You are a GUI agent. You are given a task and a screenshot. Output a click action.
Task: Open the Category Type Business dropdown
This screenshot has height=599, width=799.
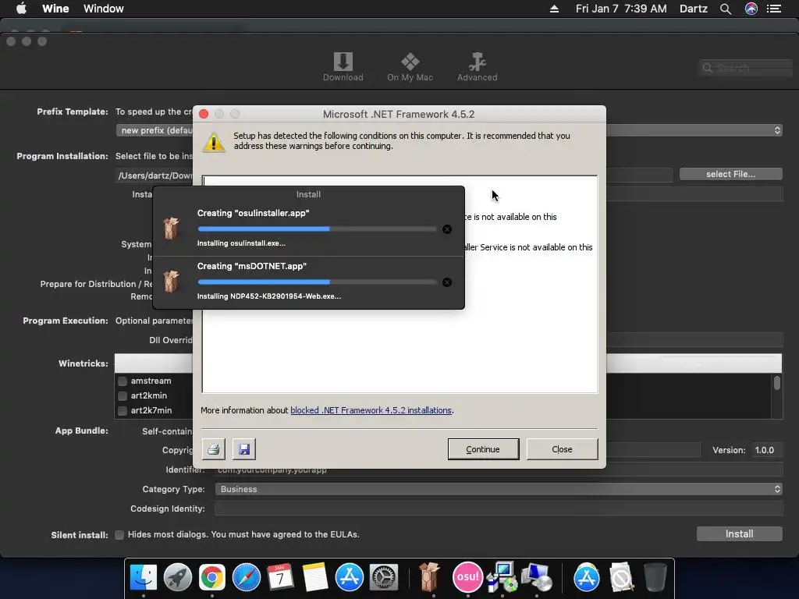click(499, 489)
